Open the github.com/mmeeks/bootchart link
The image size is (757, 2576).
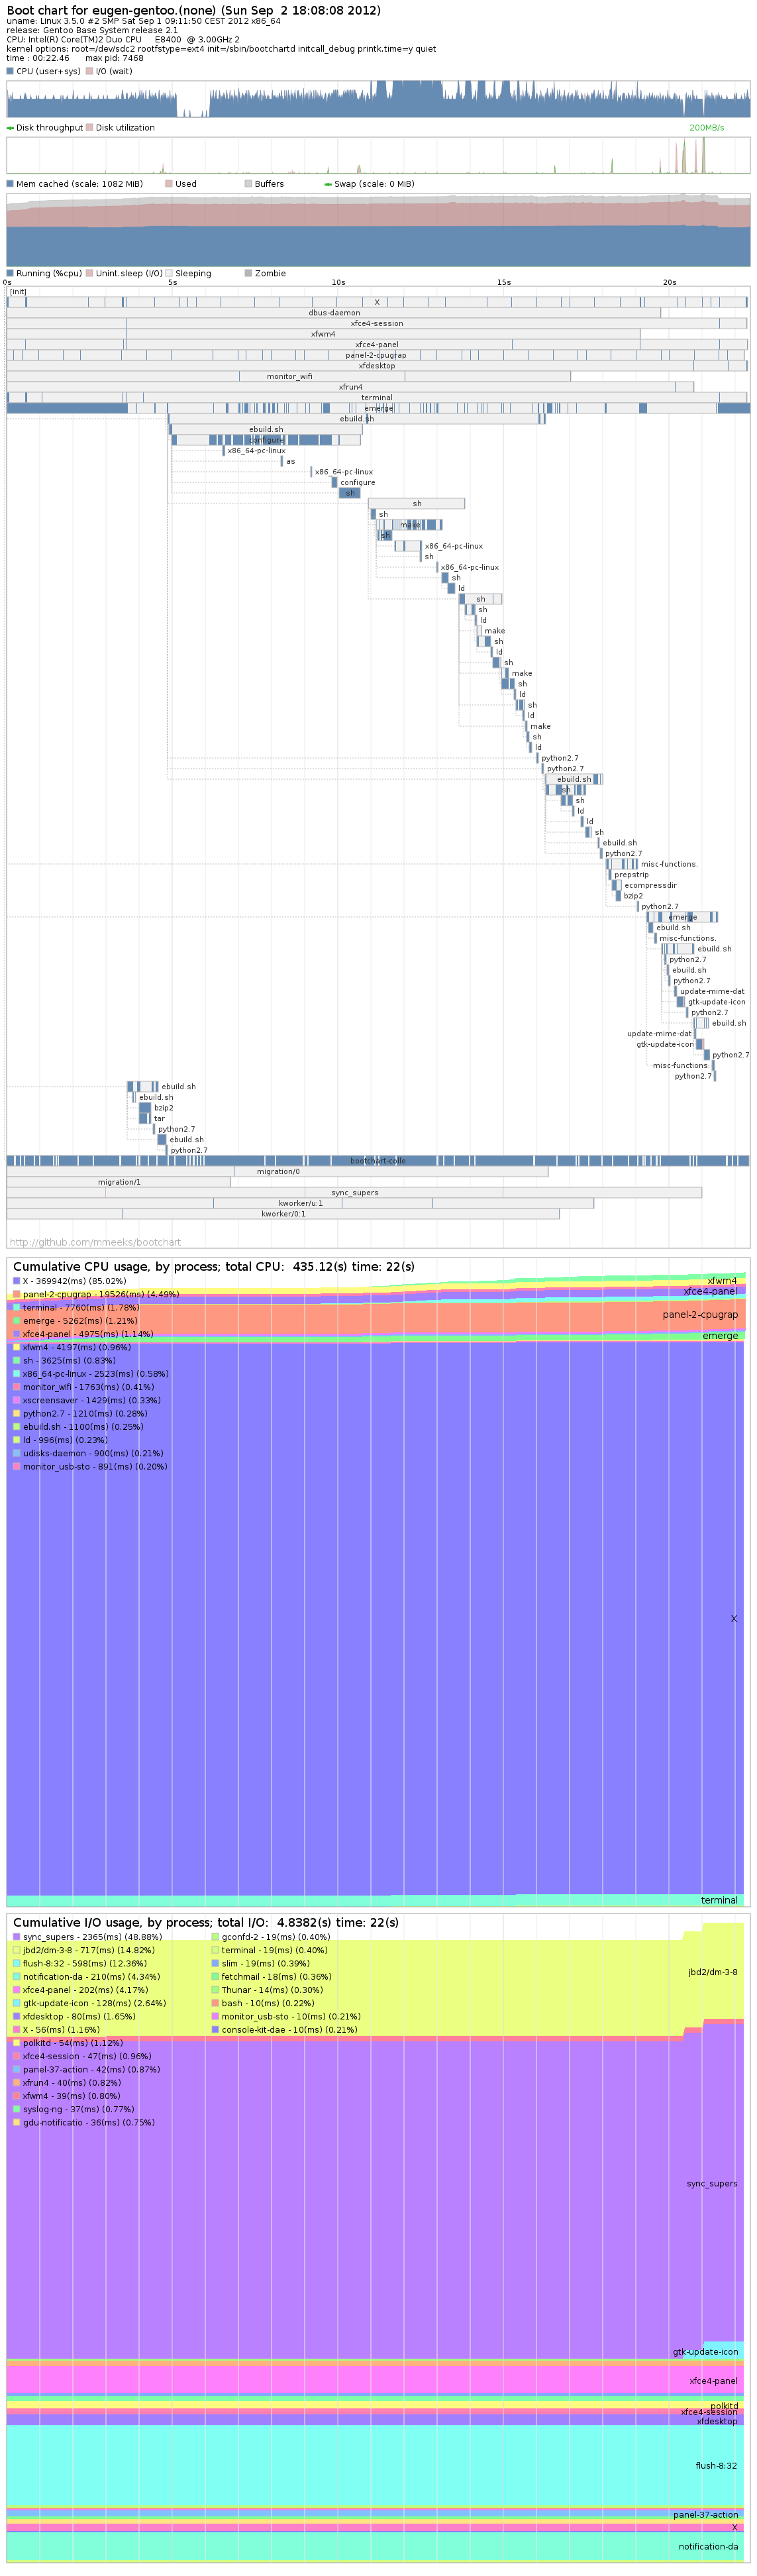coord(95,1242)
